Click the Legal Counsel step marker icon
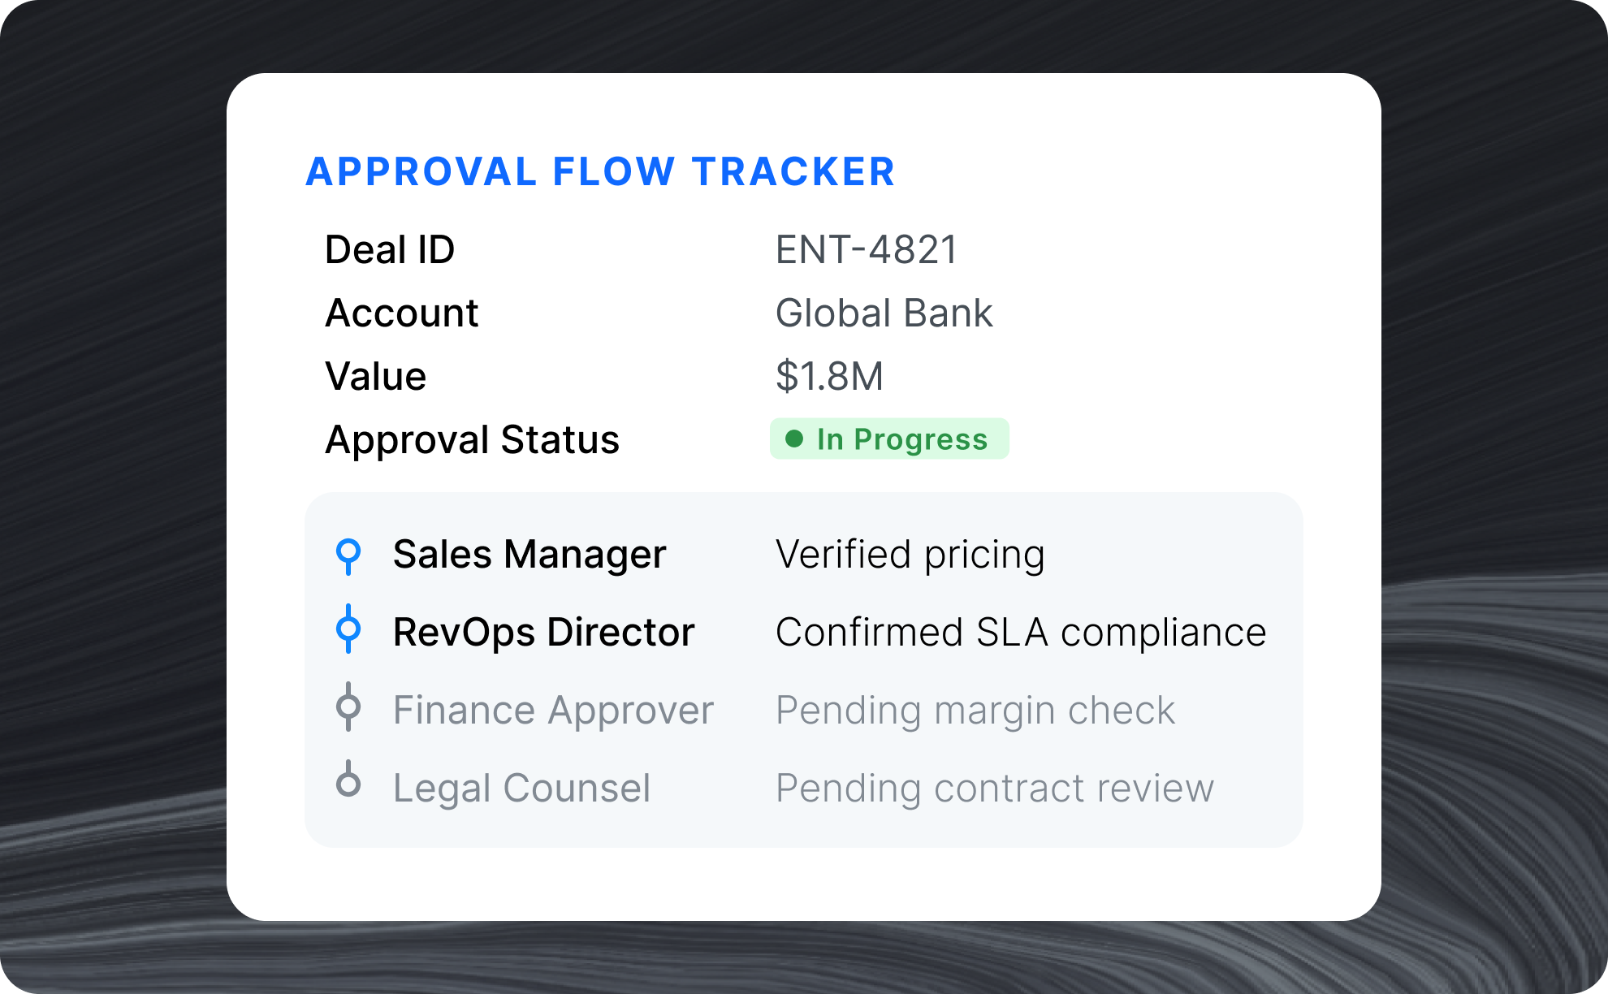The height and width of the screenshot is (994, 1608). pos(348,783)
